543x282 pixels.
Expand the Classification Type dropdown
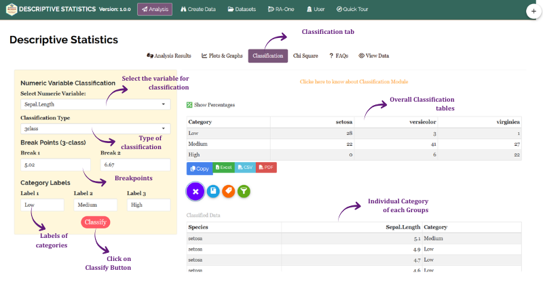tap(95, 129)
